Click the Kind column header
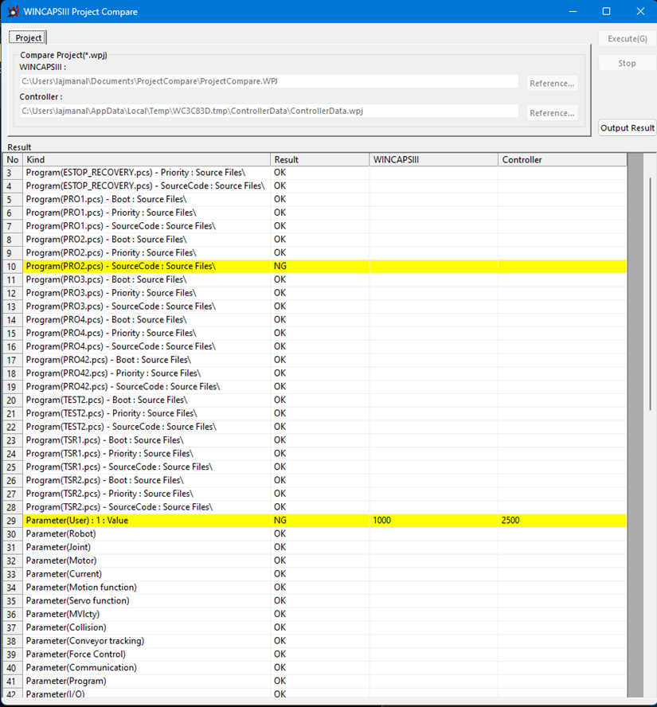657x707 pixels. click(x=147, y=159)
